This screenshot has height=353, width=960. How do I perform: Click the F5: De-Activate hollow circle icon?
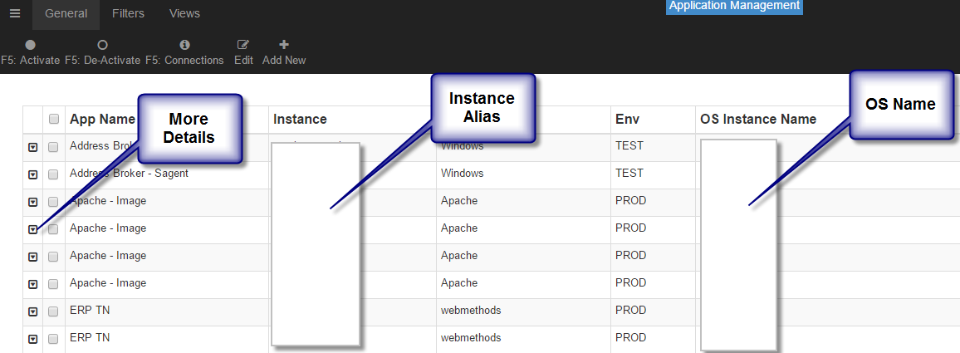tap(103, 45)
